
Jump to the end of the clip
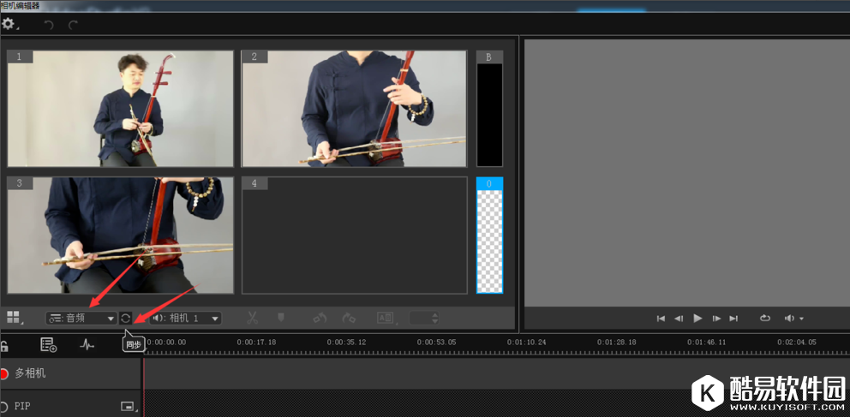[733, 319]
